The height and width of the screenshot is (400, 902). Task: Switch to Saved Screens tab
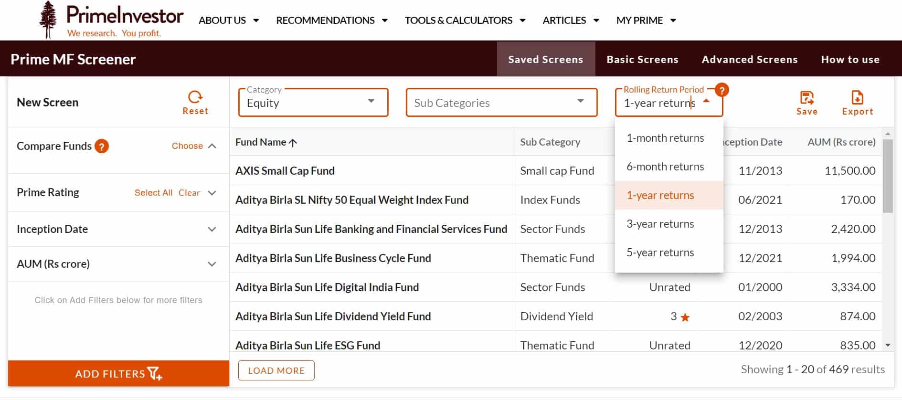(x=546, y=59)
